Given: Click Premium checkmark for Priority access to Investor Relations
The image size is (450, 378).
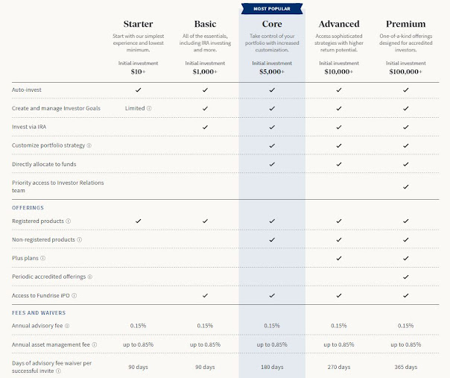Looking at the screenshot, I should point(405,186).
